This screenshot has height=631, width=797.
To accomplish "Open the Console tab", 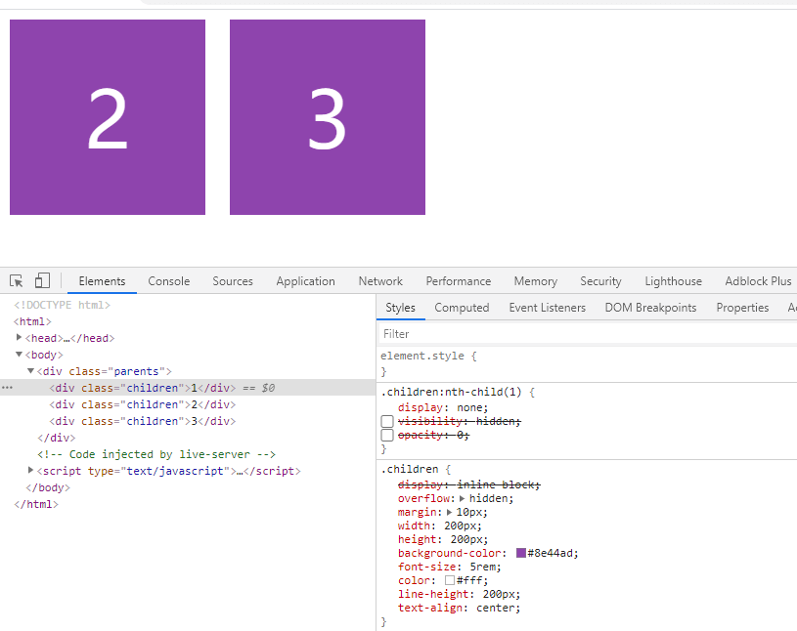I will (x=169, y=281).
